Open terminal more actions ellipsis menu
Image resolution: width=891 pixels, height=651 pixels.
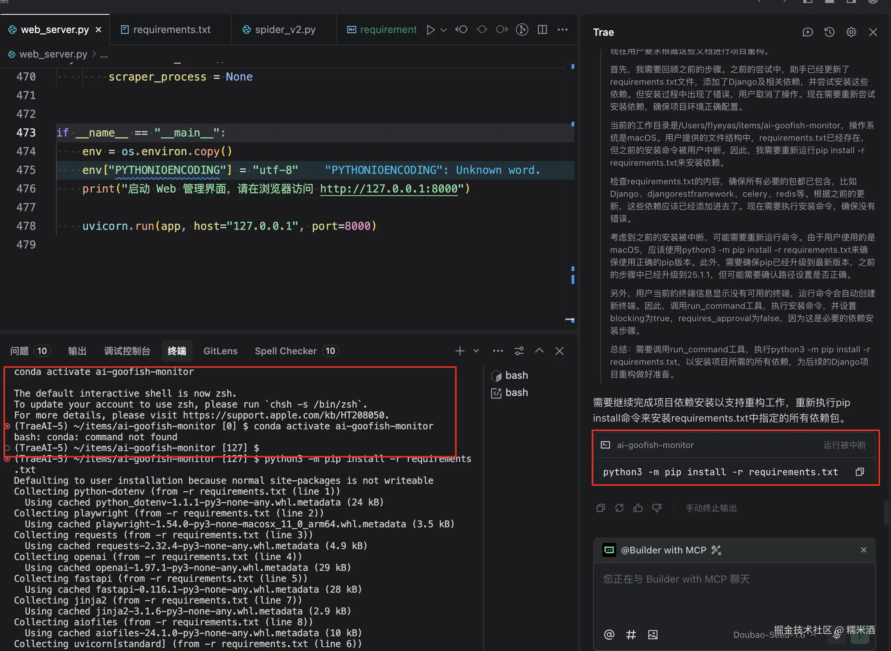tap(498, 351)
